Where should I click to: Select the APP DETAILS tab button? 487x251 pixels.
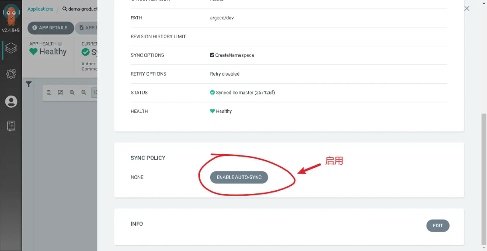click(x=51, y=28)
